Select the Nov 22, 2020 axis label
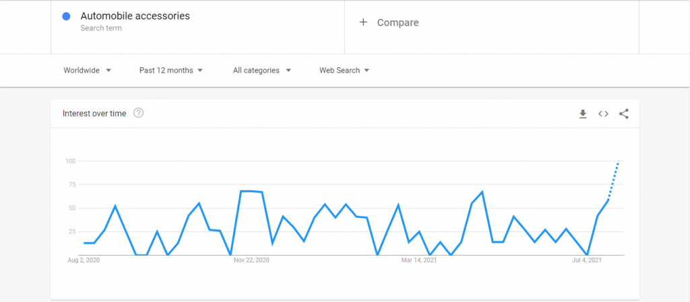Image resolution: width=690 pixels, height=302 pixels. coord(251,260)
